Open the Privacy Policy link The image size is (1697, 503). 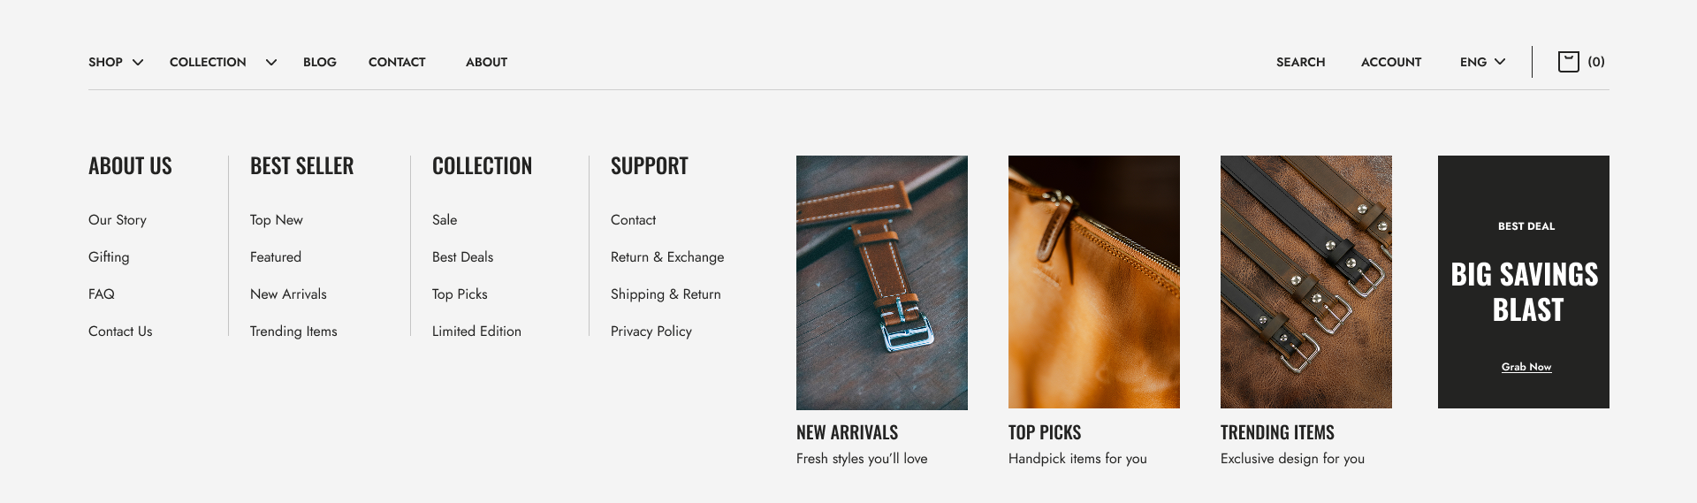(651, 332)
